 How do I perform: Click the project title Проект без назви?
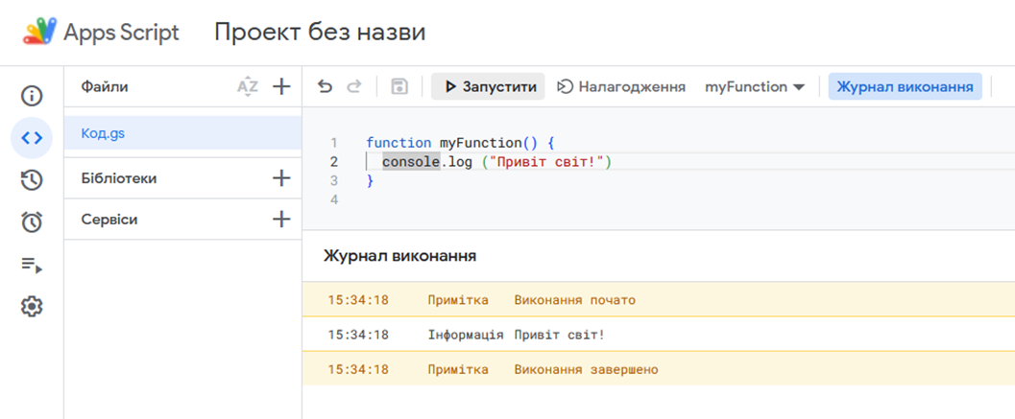320,33
